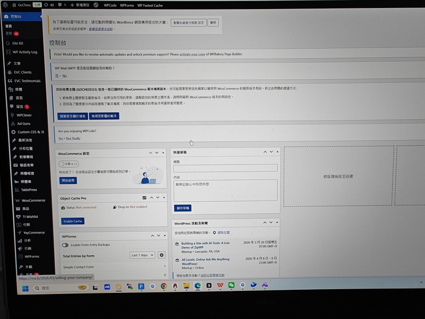Toggle Enable Form Entry Backups switch

coord(65,245)
